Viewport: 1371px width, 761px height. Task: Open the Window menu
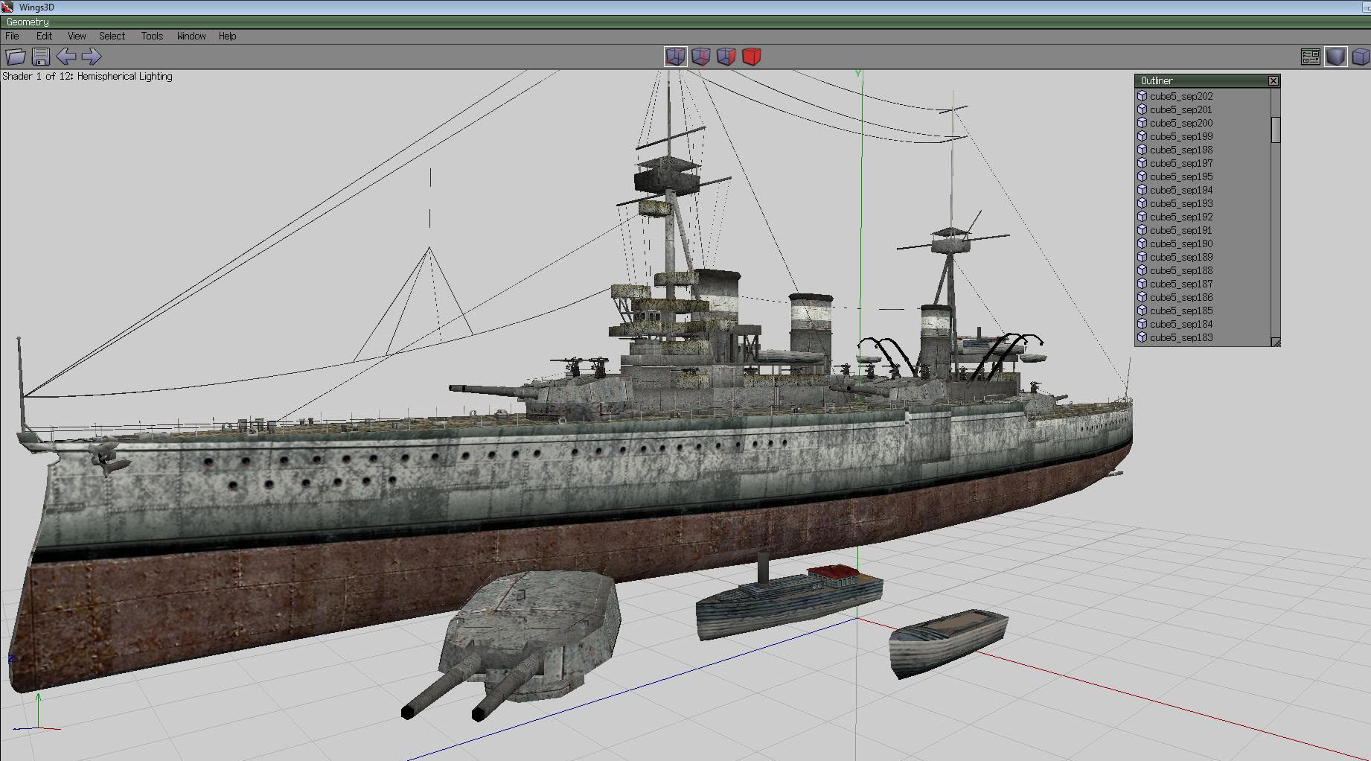tap(191, 36)
